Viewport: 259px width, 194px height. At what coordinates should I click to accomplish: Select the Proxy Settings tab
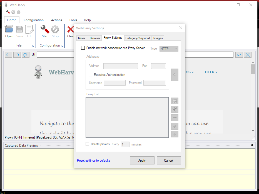(x=113, y=38)
